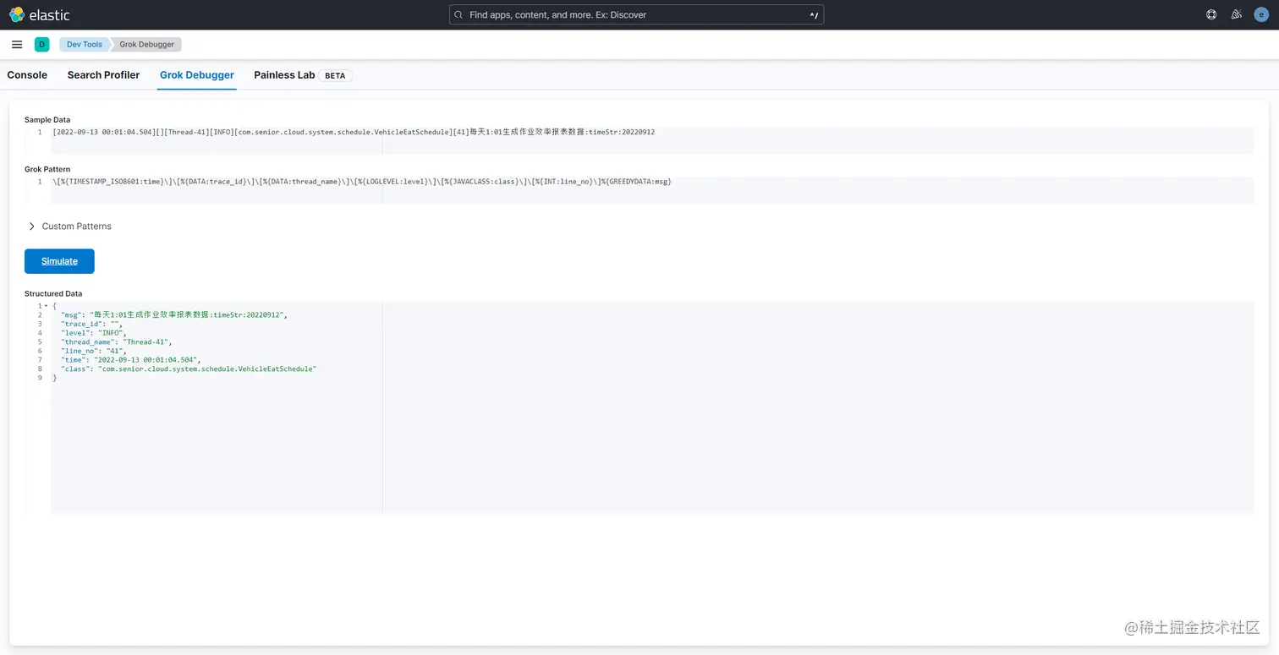Click into the Sample Data editor
Screen dimensions: 1279x655
[x=651, y=140]
